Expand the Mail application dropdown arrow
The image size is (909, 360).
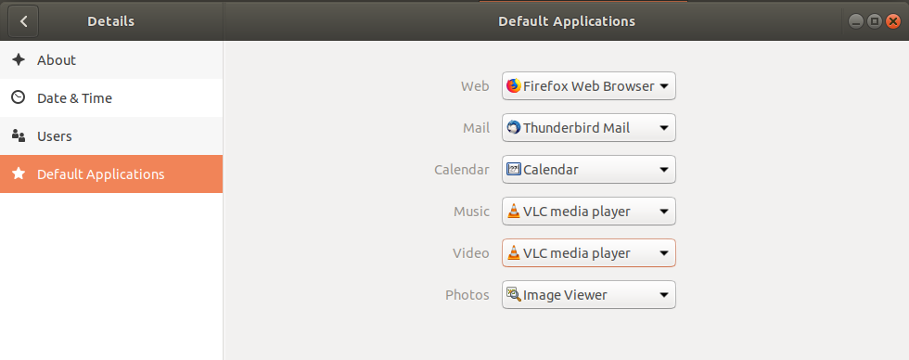(x=664, y=128)
